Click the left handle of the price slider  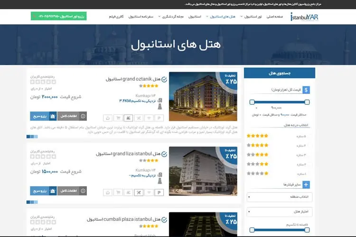252,102
